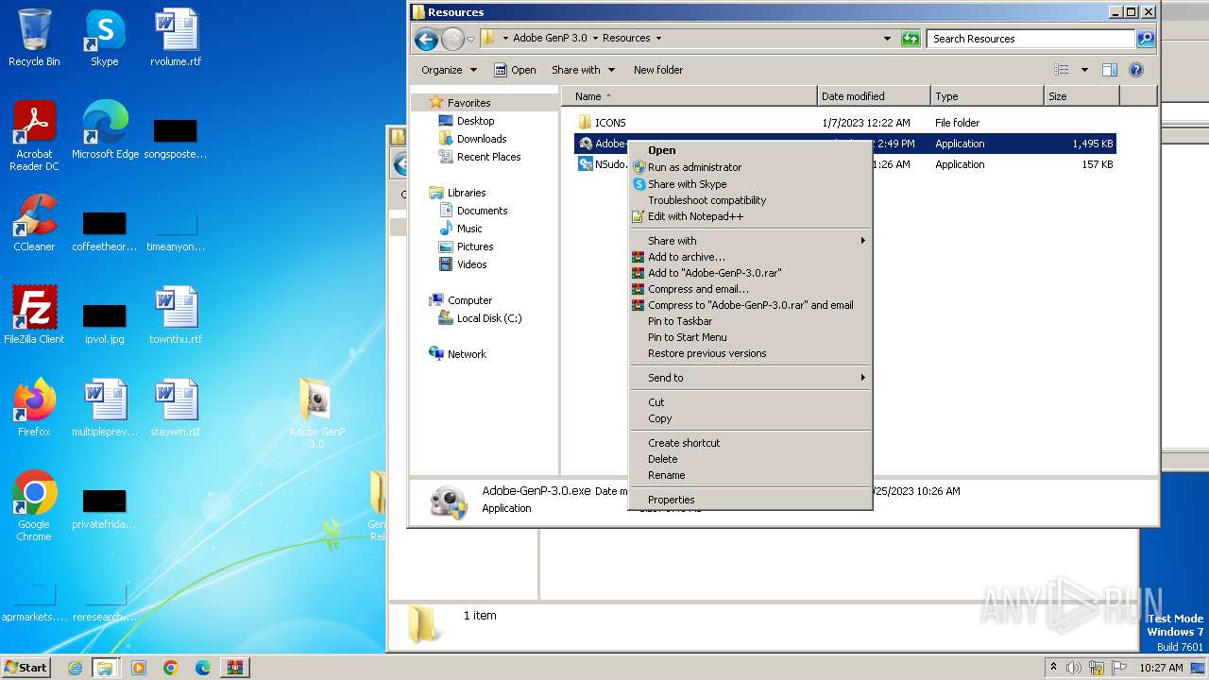
Task: Choose Copy in context menu
Action: (750, 418)
